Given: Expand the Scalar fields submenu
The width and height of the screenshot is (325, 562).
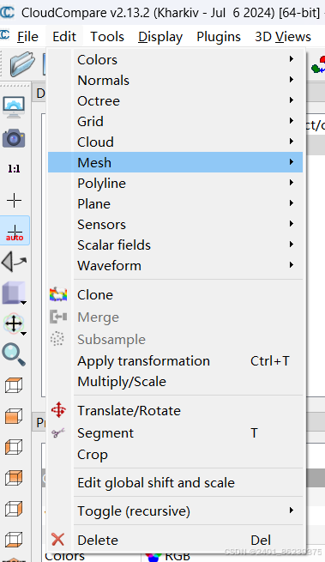Looking at the screenshot, I should (175, 245).
